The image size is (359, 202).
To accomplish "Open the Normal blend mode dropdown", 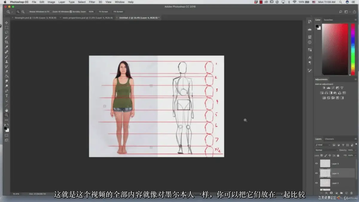I will tap(326, 150).
